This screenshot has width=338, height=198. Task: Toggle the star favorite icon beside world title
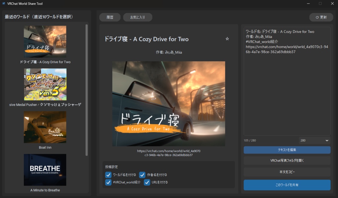coord(227,39)
